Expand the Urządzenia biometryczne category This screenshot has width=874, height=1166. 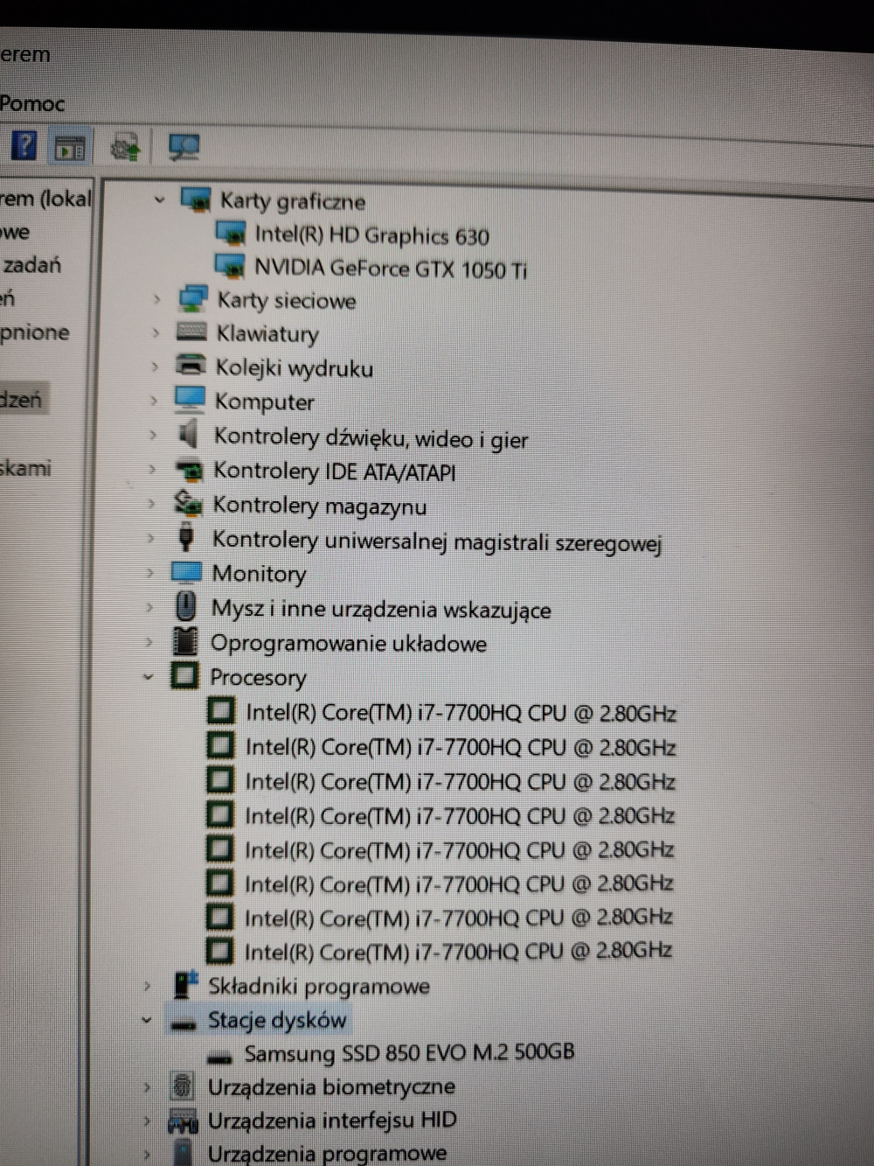click(147, 1087)
